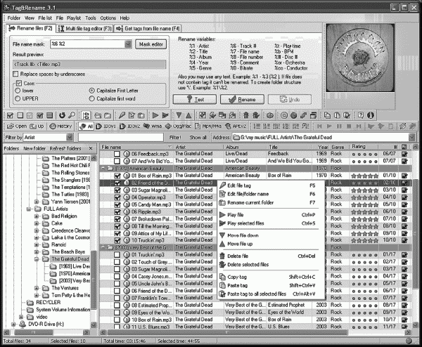Open the File name mask dropdown
The width and height of the screenshot is (422, 347).
(127, 44)
